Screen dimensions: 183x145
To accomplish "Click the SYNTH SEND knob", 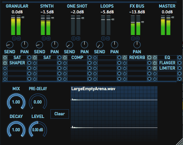I will tap(40, 45).
